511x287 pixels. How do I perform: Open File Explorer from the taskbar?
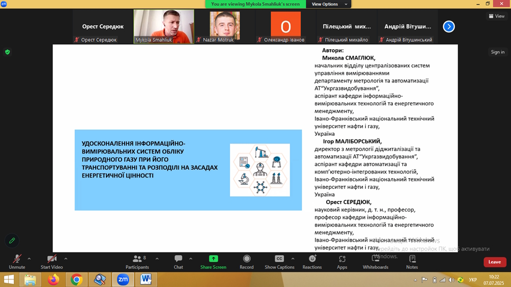tap(30, 279)
